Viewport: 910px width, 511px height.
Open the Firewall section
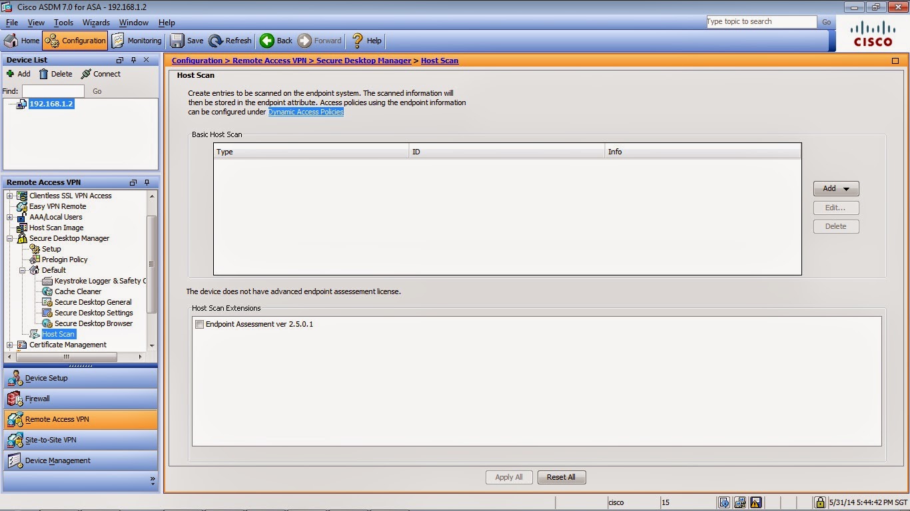pos(81,399)
